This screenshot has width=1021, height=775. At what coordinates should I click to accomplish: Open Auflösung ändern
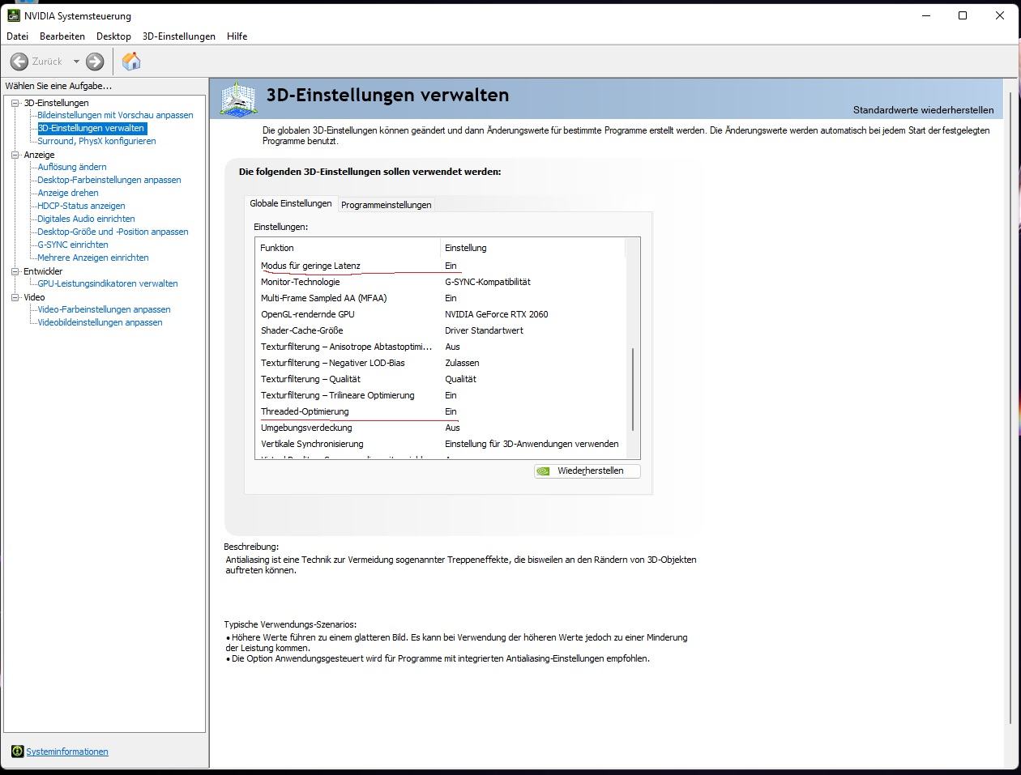point(72,167)
